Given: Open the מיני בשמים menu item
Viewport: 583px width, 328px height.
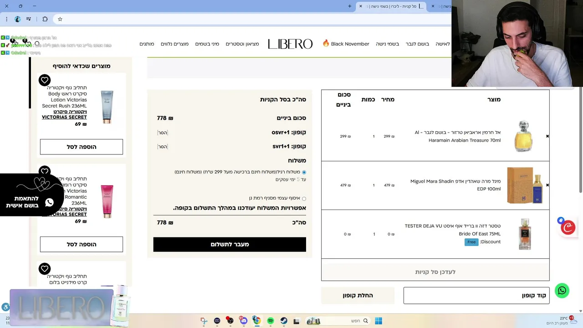Looking at the screenshot, I should 207,44.
